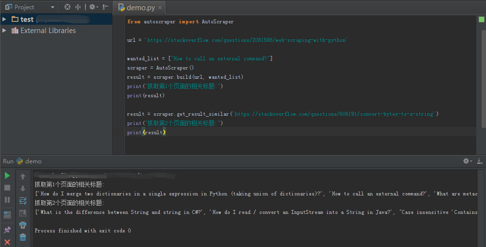
Task: Click 'Process finished with exit code 0'
Action: click(x=83, y=230)
